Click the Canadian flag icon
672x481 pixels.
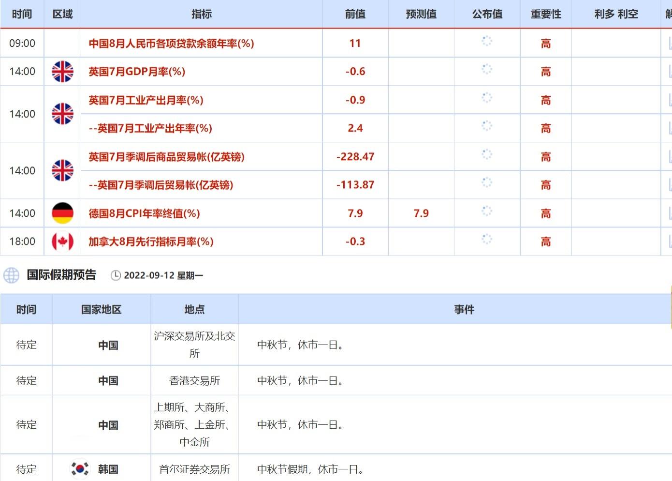62,241
